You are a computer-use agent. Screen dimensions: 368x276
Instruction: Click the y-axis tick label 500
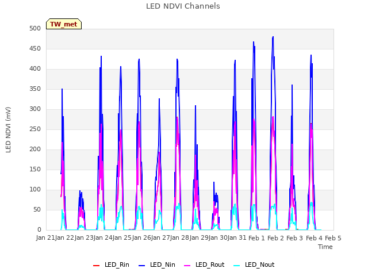(x=35, y=28)
